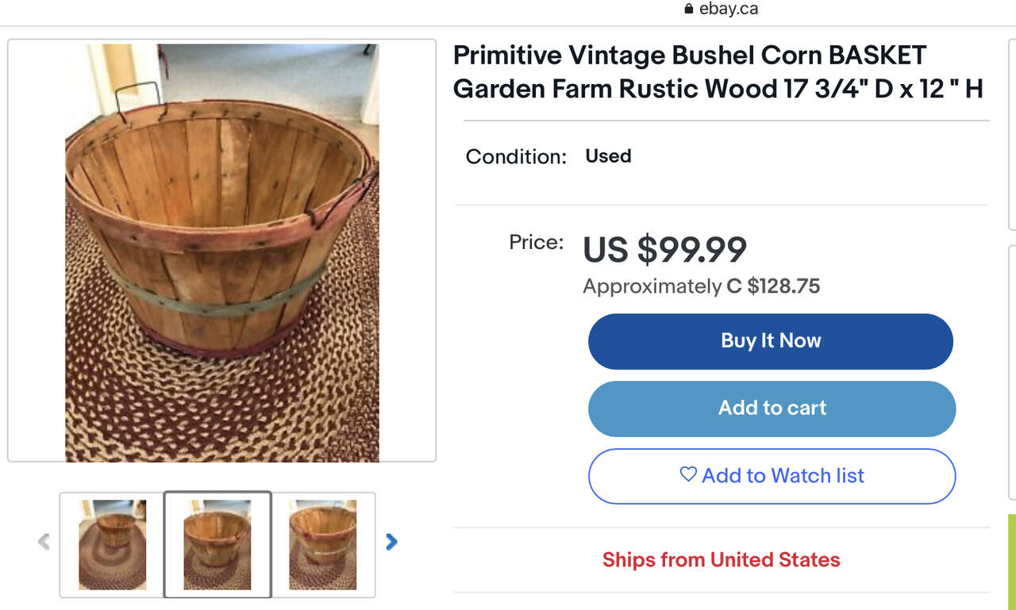Click the ebay.ca address text
The height and width of the screenshot is (610, 1016).
tap(728, 10)
